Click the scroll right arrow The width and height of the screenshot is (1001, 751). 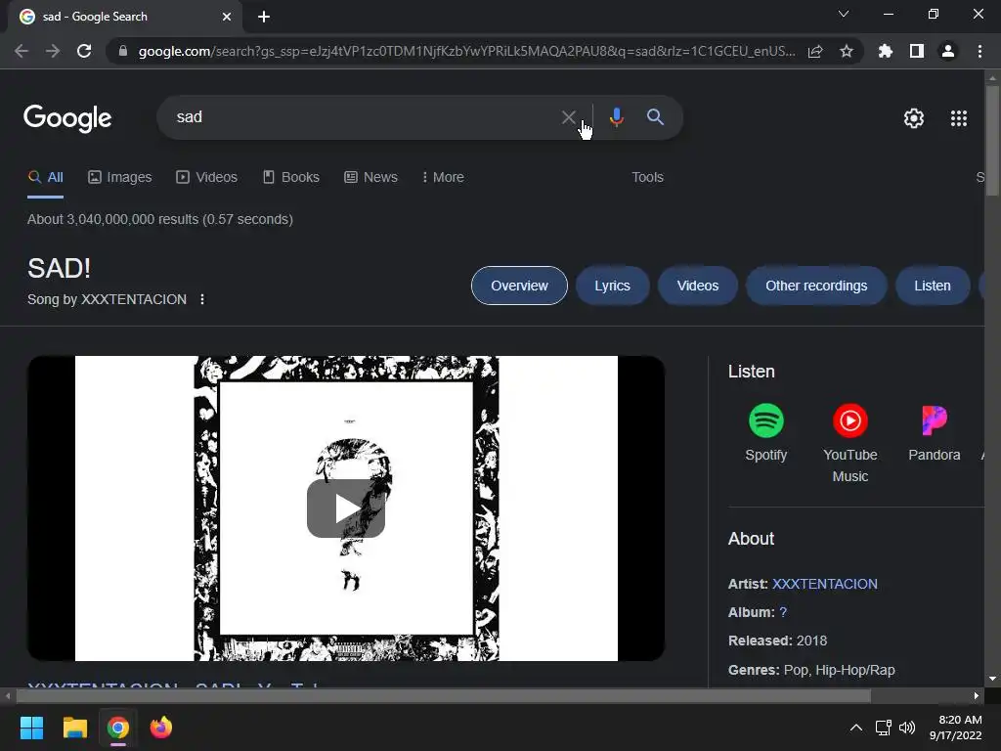(977, 695)
